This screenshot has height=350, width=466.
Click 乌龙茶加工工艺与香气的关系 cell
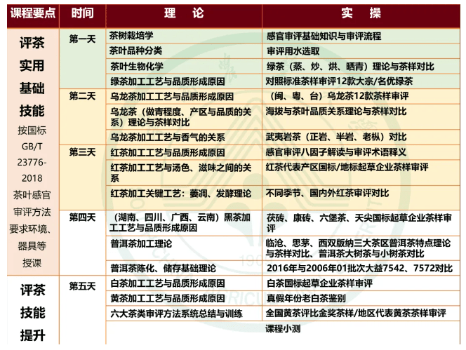click(184, 137)
